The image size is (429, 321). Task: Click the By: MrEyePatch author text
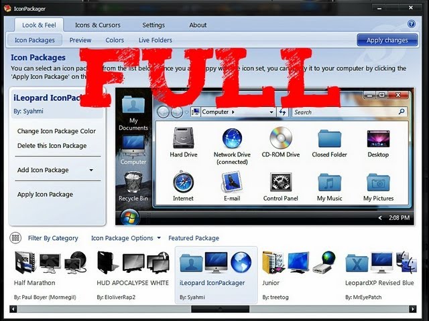click(363, 297)
